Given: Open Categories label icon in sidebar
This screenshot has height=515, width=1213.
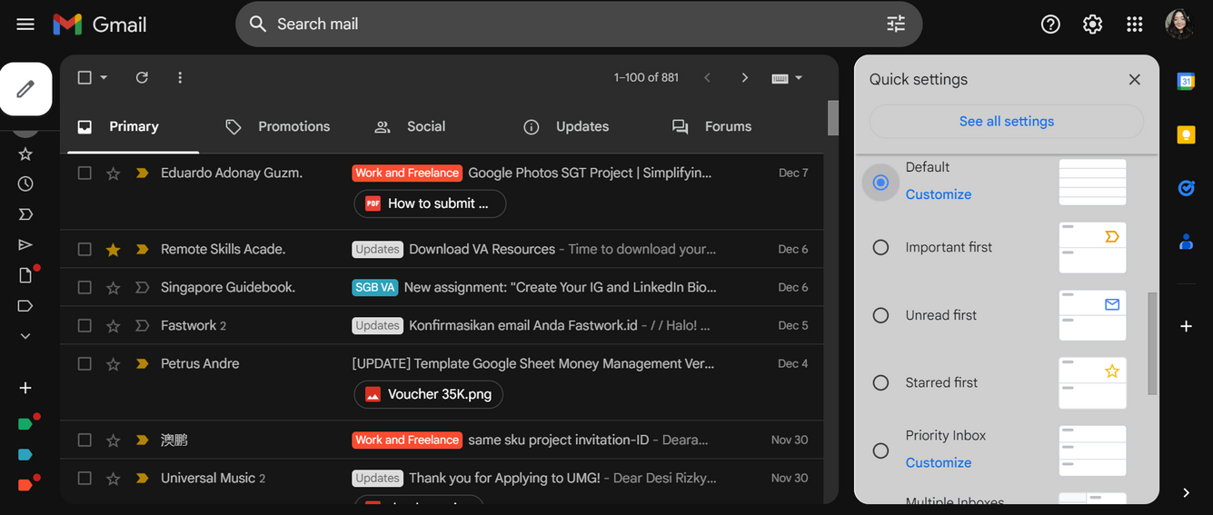Looking at the screenshot, I should [x=25, y=306].
